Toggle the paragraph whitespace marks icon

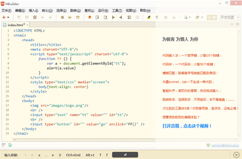coord(157,18)
